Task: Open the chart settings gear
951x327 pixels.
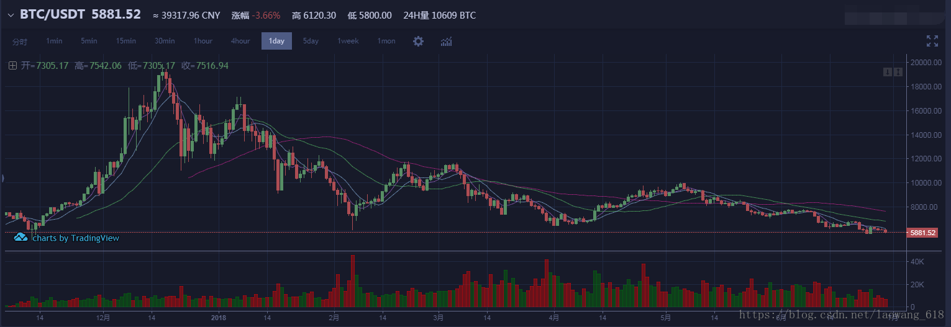Action: 419,41
